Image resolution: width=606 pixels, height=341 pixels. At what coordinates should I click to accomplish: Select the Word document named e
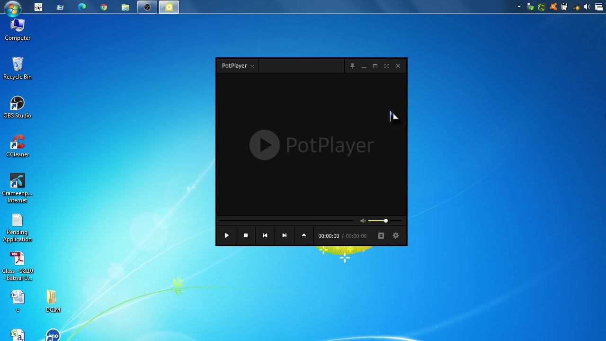(x=18, y=302)
